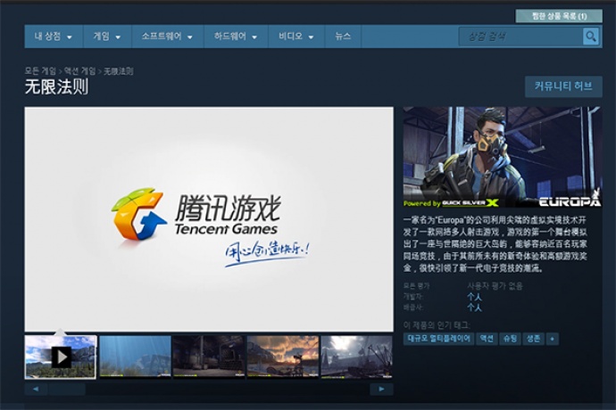Play the first video thumbnail
The height and width of the screenshot is (410, 616).
tap(61, 357)
